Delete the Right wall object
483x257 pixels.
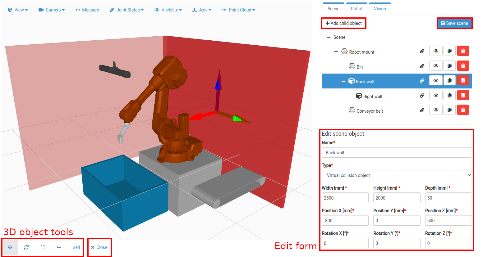(463, 95)
